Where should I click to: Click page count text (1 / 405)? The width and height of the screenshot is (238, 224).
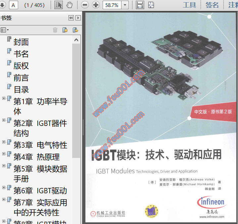click(34, 5)
